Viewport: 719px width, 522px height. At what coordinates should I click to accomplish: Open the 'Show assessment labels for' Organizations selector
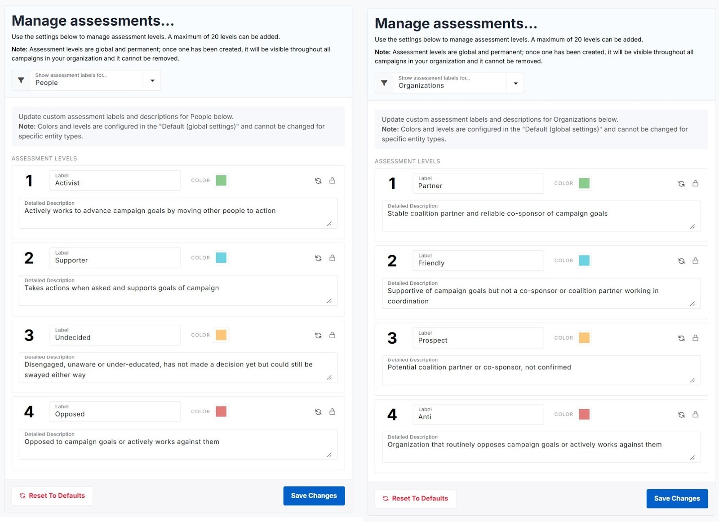click(x=449, y=83)
